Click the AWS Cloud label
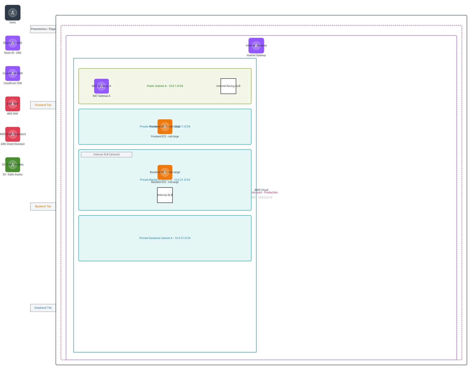 (x=261, y=190)
